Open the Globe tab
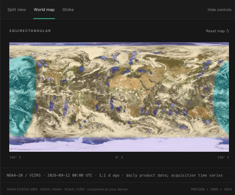 (68, 10)
